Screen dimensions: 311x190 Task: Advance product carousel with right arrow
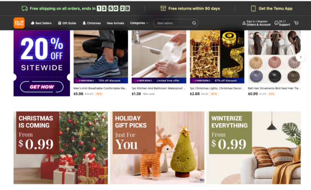(x=301, y=57)
